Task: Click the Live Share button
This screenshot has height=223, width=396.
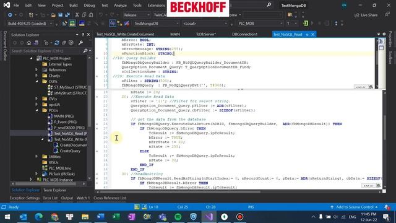Action: [366, 15]
